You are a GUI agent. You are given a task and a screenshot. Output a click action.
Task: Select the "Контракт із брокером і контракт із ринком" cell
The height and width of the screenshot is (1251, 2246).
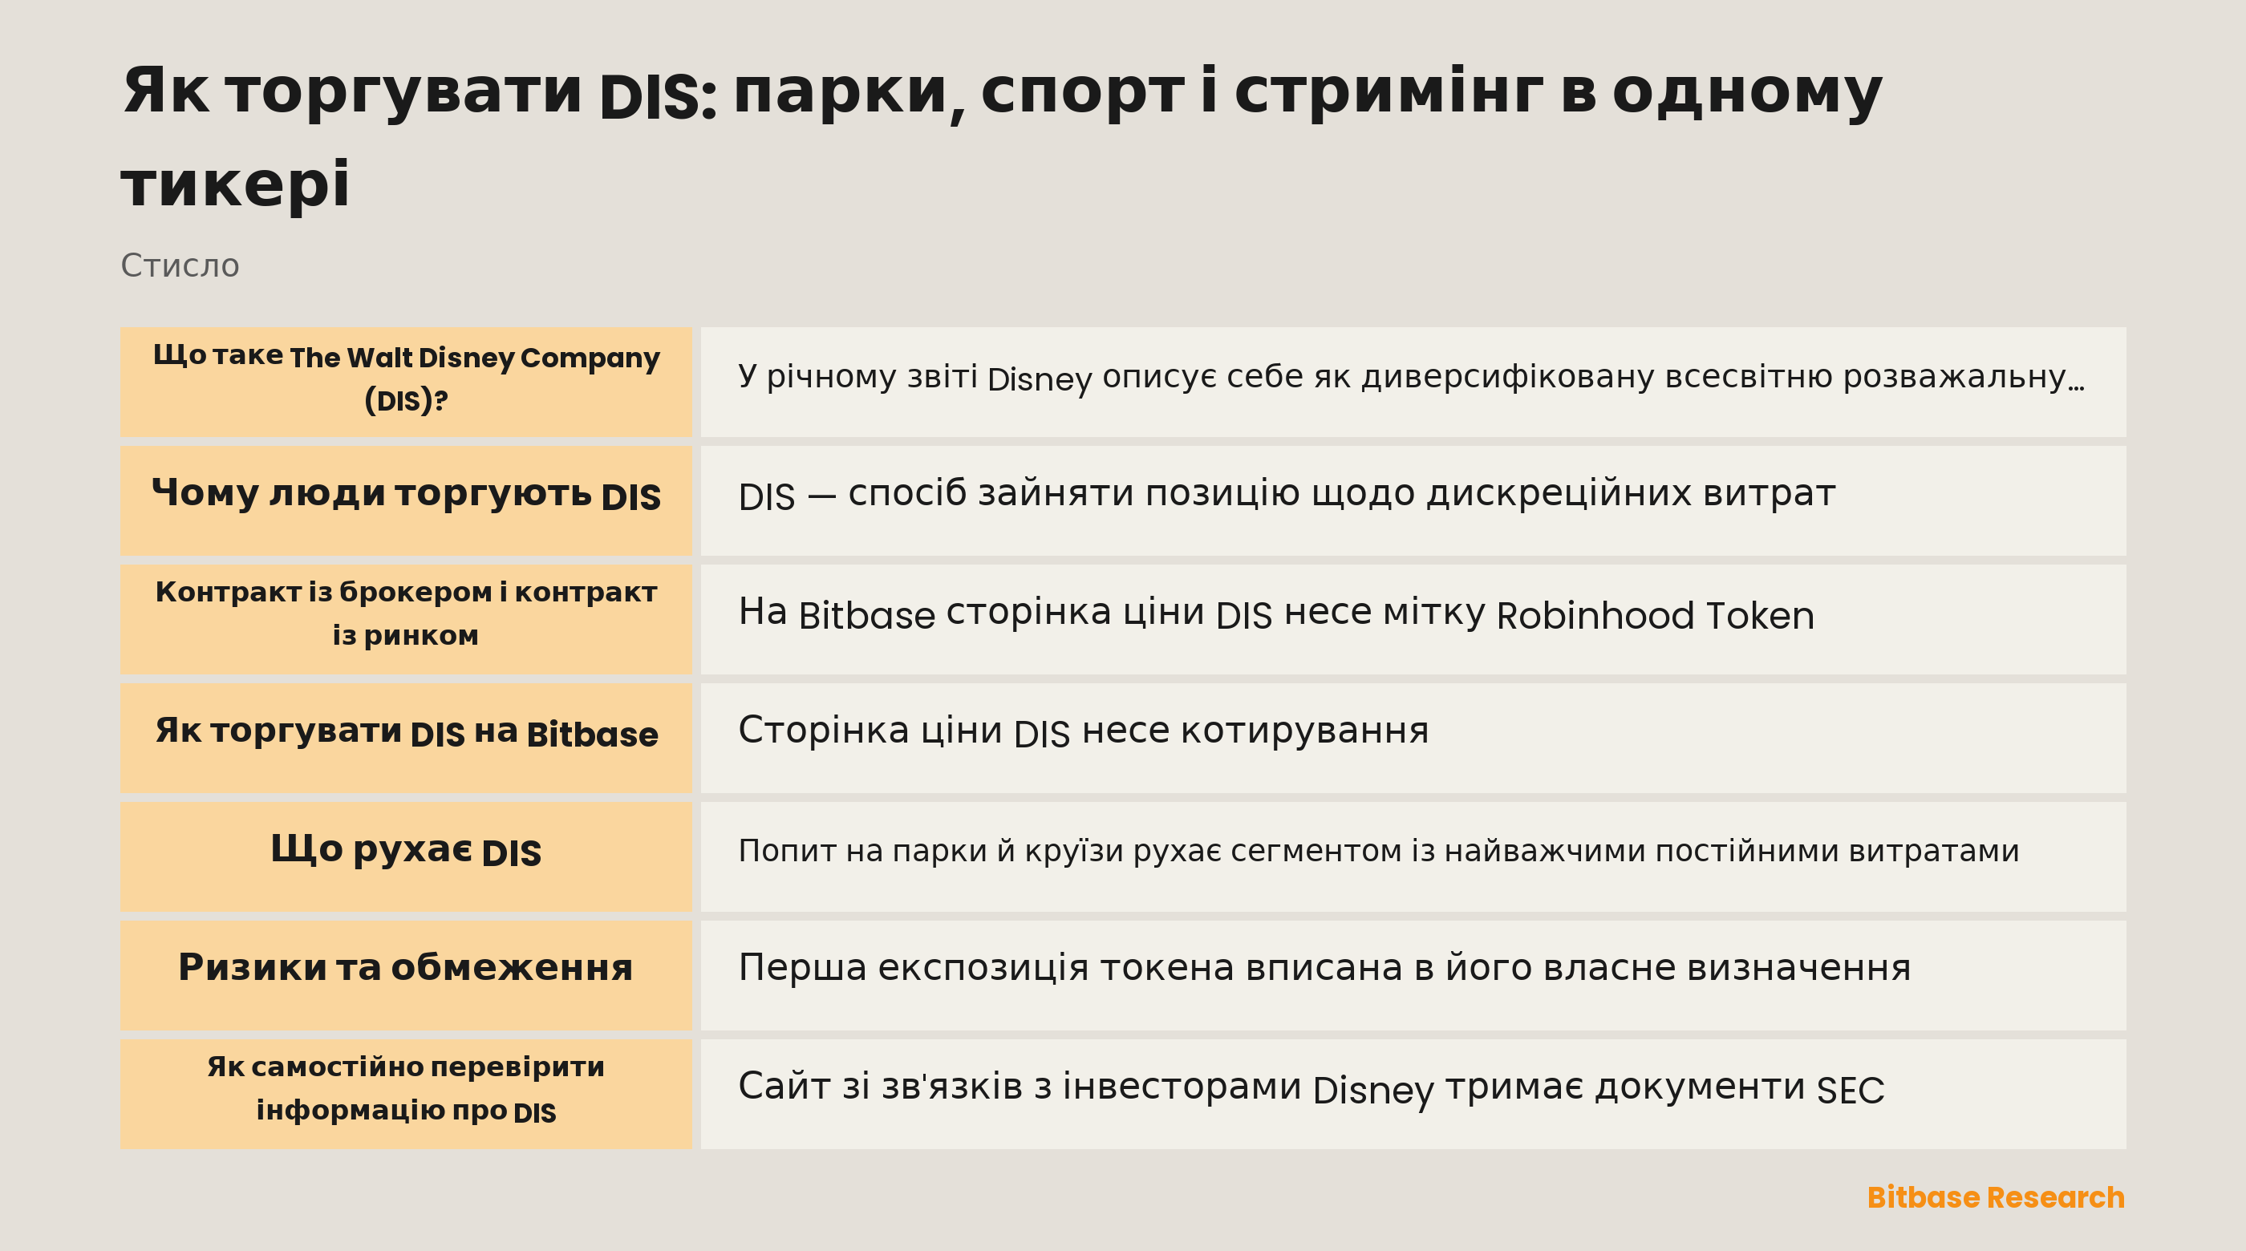pos(405,619)
